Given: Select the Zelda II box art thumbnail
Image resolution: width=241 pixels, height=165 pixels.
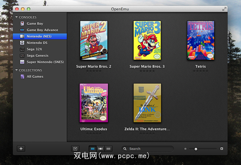Looking at the screenshot, I should point(147,103).
